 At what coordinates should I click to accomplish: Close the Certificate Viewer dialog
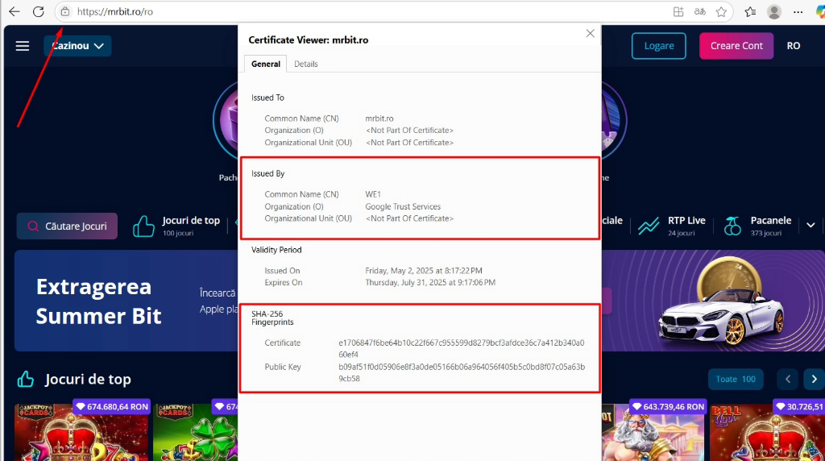click(590, 34)
